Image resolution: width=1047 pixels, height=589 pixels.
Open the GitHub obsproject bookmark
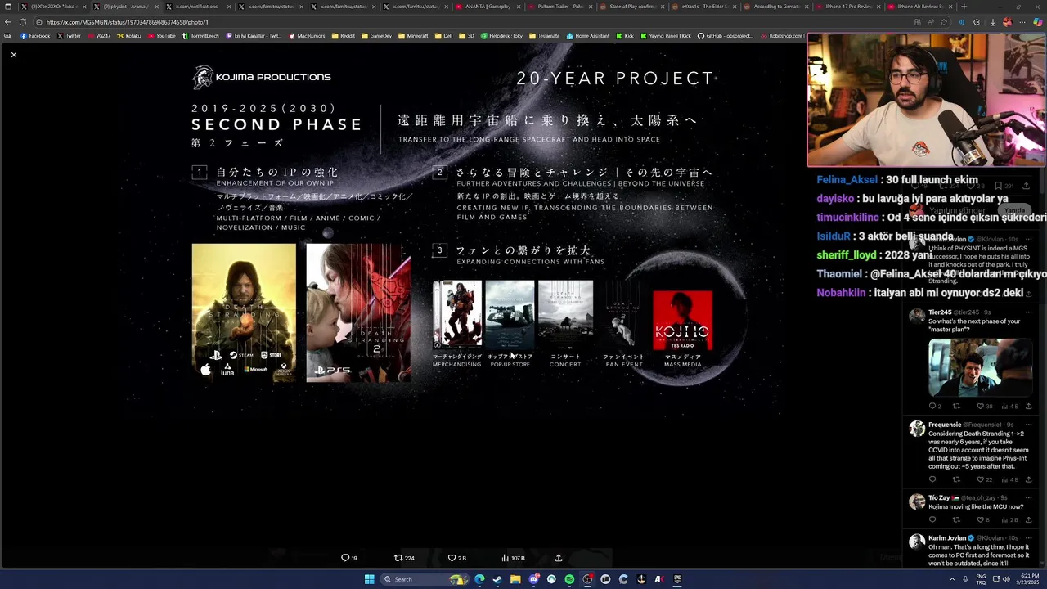point(725,36)
